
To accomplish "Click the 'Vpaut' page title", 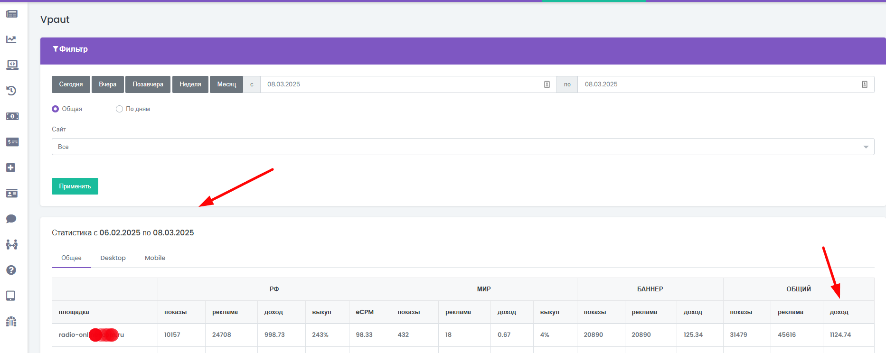I will coord(55,19).
